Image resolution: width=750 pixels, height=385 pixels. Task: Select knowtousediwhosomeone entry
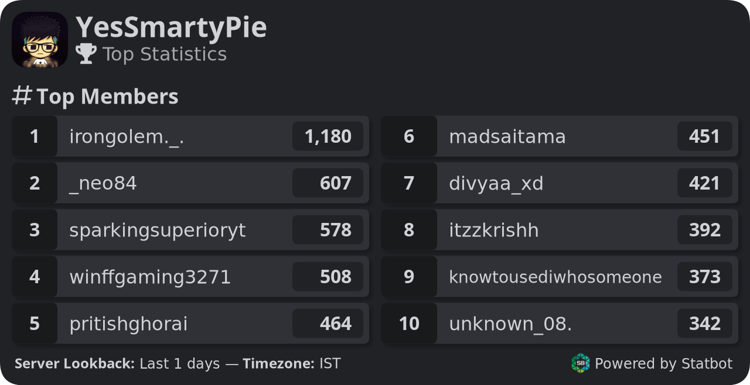point(560,277)
